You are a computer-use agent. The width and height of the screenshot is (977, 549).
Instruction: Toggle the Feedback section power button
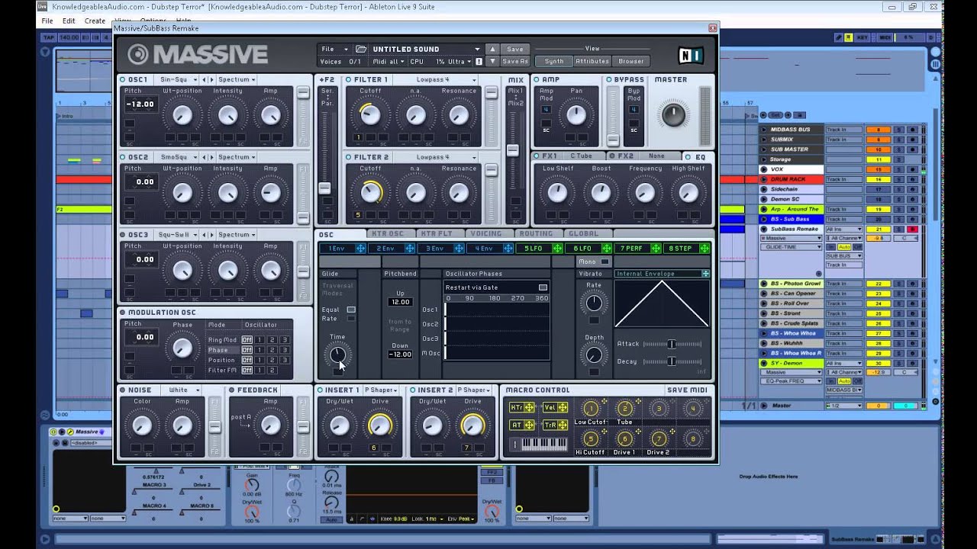[231, 390]
